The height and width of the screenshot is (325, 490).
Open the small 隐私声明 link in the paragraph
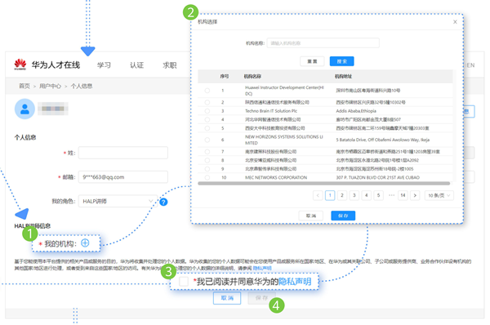point(262,268)
